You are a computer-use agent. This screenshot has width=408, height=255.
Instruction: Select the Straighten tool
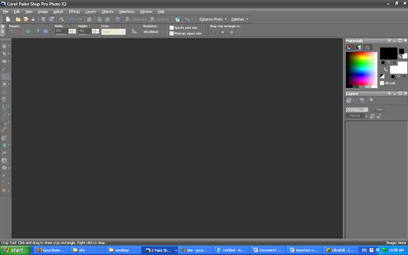tap(4, 84)
